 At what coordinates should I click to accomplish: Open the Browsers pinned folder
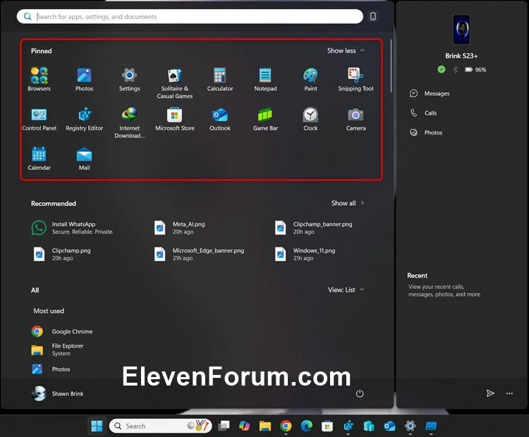[39, 80]
